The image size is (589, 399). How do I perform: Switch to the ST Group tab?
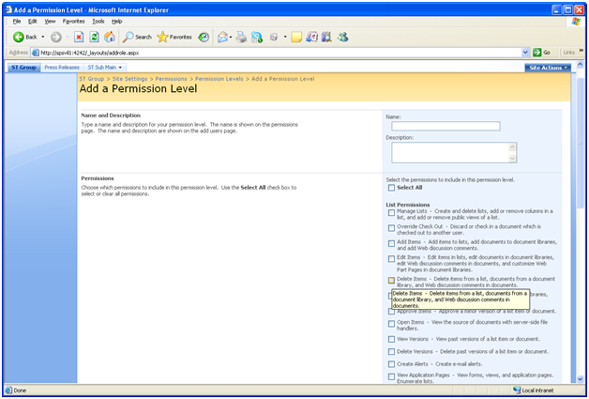point(23,68)
